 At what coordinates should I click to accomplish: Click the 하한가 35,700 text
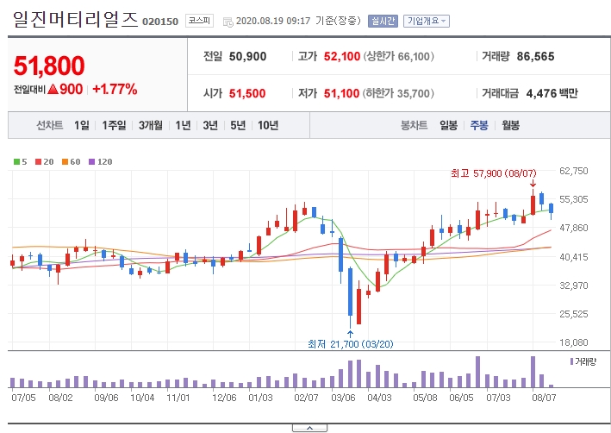398,94
